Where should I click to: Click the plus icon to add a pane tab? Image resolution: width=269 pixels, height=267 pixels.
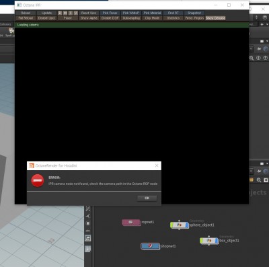[262, 24]
